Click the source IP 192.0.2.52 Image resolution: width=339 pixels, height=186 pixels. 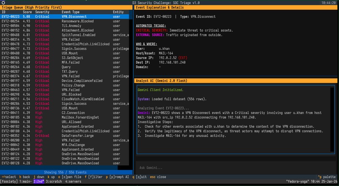(168, 58)
